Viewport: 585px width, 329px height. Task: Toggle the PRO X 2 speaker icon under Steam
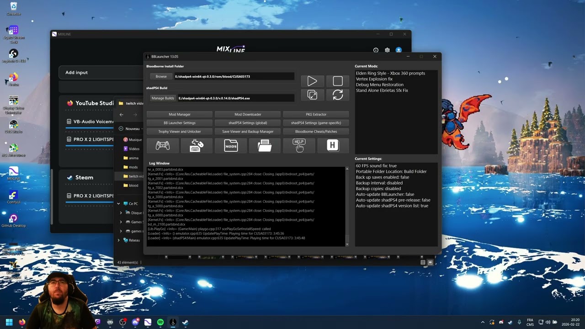click(x=69, y=196)
